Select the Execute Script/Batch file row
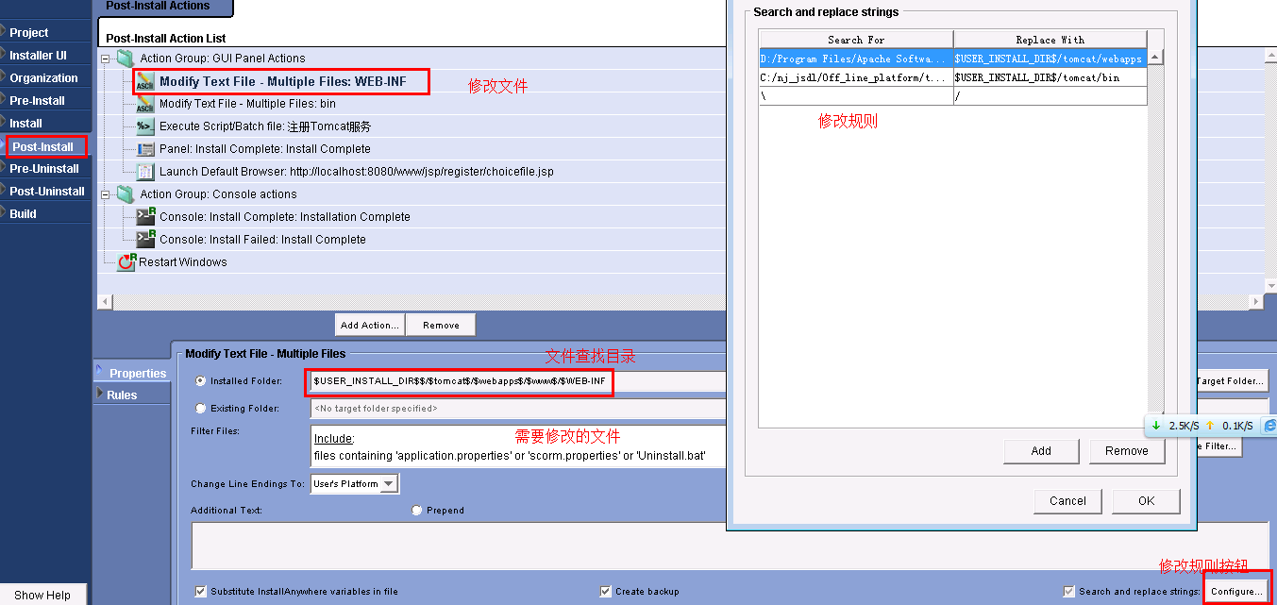 (x=265, y=126)
